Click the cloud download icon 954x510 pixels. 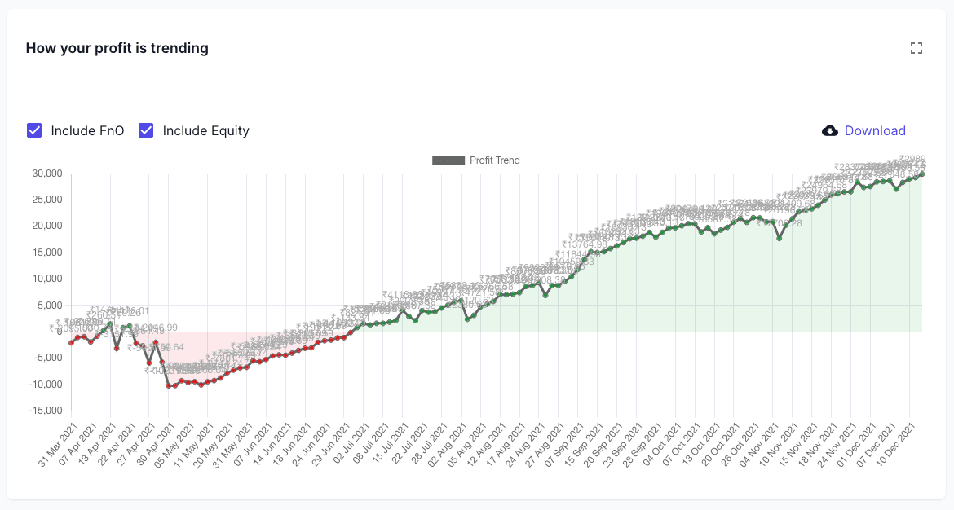tap(830, 130)
